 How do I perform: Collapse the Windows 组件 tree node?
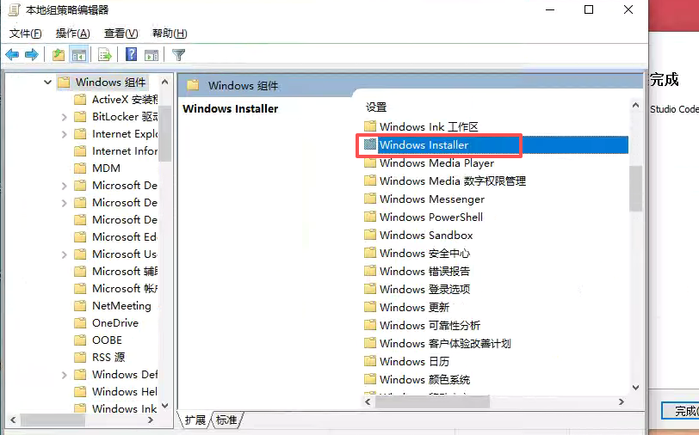click(x=47, y=83)
